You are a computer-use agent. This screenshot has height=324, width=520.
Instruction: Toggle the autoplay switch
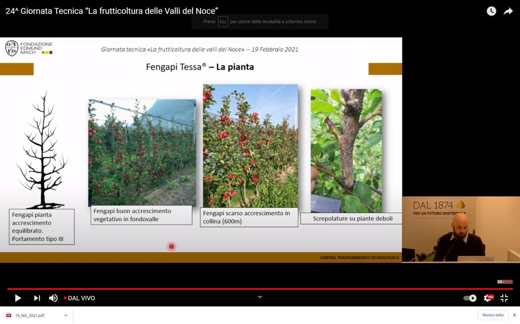coord(470,298)
